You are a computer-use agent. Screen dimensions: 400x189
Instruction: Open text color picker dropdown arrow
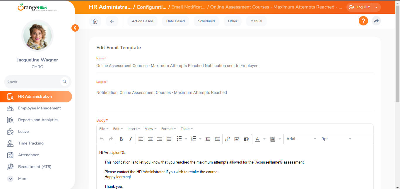(x=264, y=139)
